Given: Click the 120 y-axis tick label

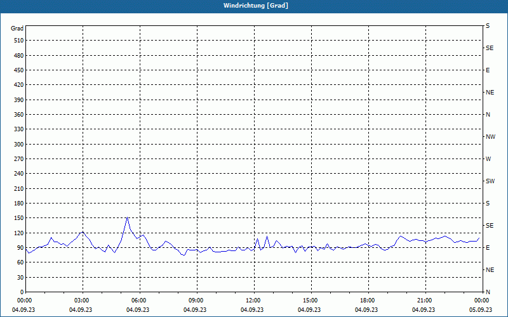Looking at the screenshot, I should click(x=19, y=233).
